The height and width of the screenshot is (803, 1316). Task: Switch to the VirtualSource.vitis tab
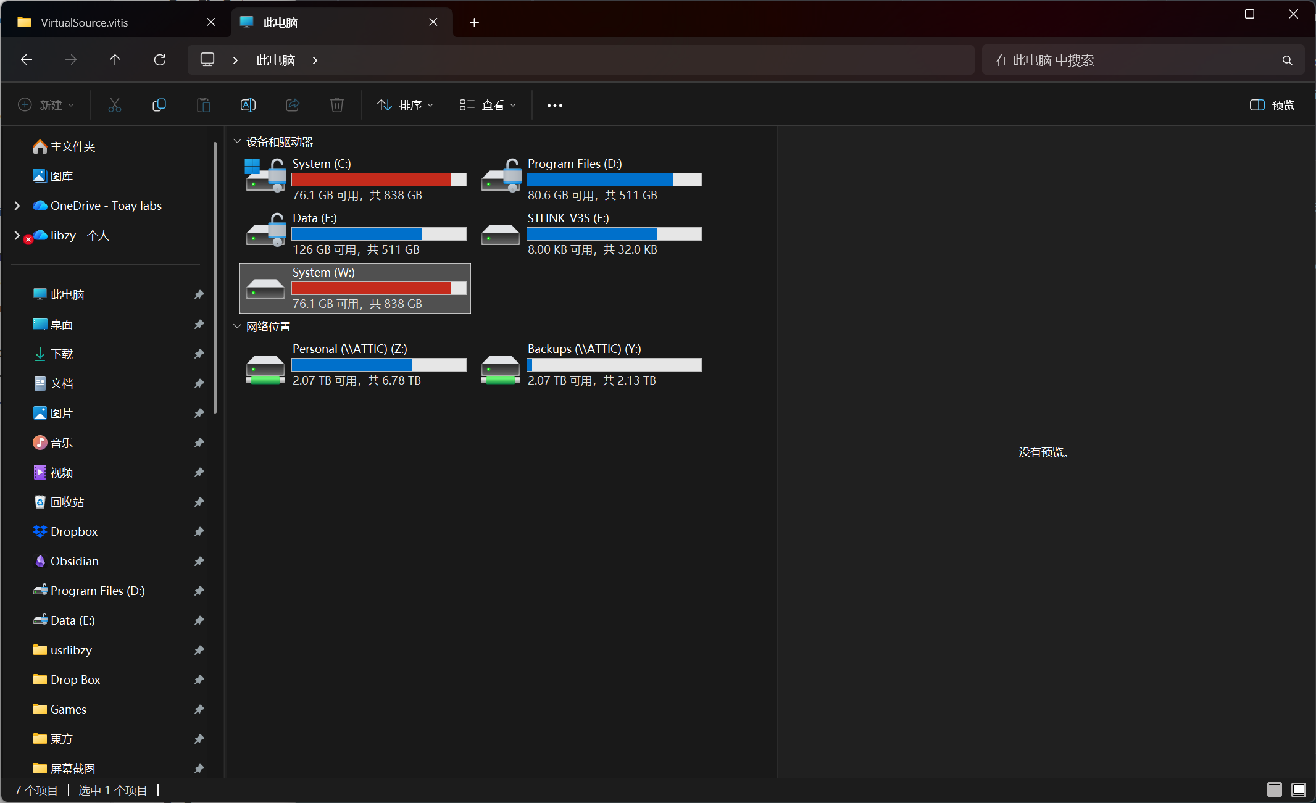point(84,23)
